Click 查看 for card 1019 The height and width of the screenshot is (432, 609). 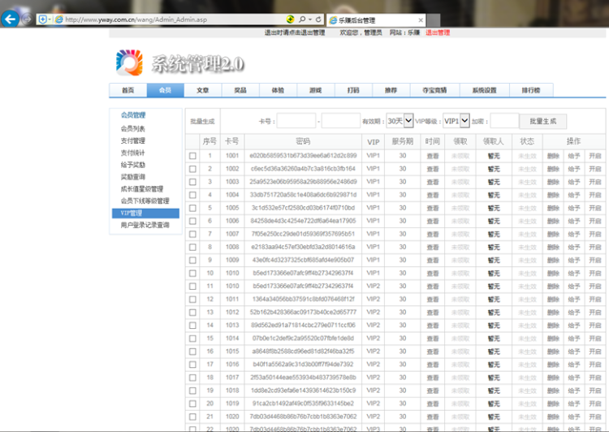coord(433,404)
